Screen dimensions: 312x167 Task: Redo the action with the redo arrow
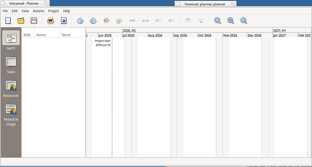click(x=93, y=21)
